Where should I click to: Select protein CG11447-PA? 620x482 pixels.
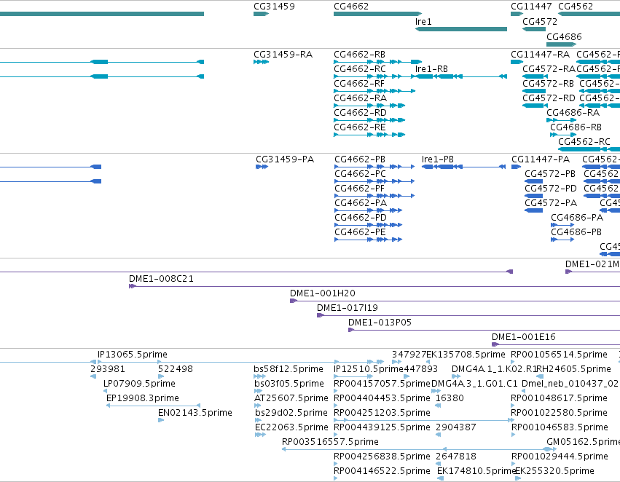coord(541,159)
